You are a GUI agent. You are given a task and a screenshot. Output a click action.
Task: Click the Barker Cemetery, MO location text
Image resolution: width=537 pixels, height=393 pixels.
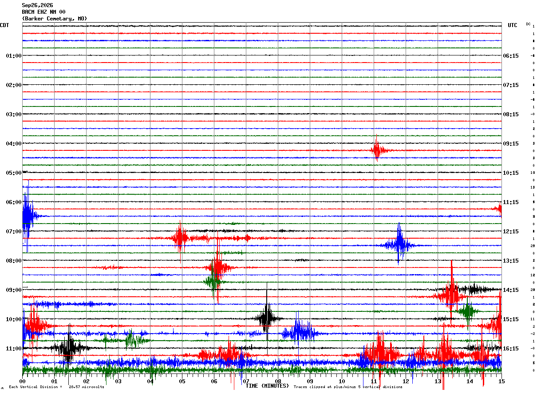click(54, 19)
